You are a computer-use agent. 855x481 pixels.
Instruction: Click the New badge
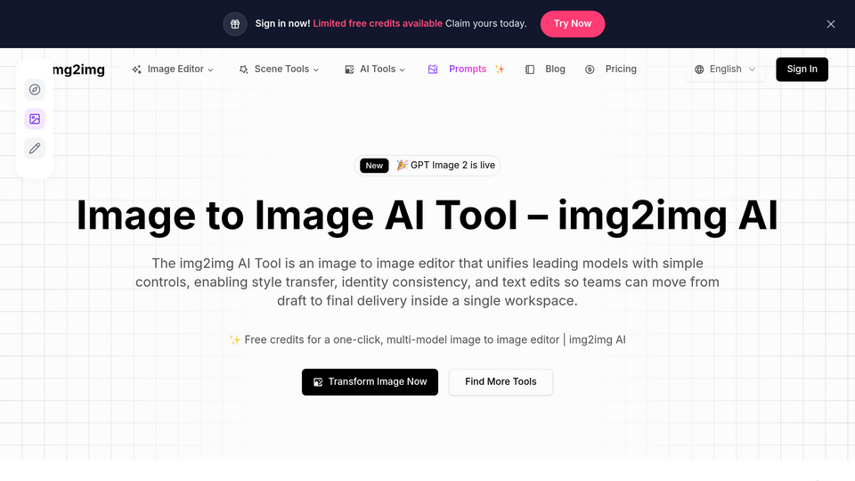click(x=374, y=166)
